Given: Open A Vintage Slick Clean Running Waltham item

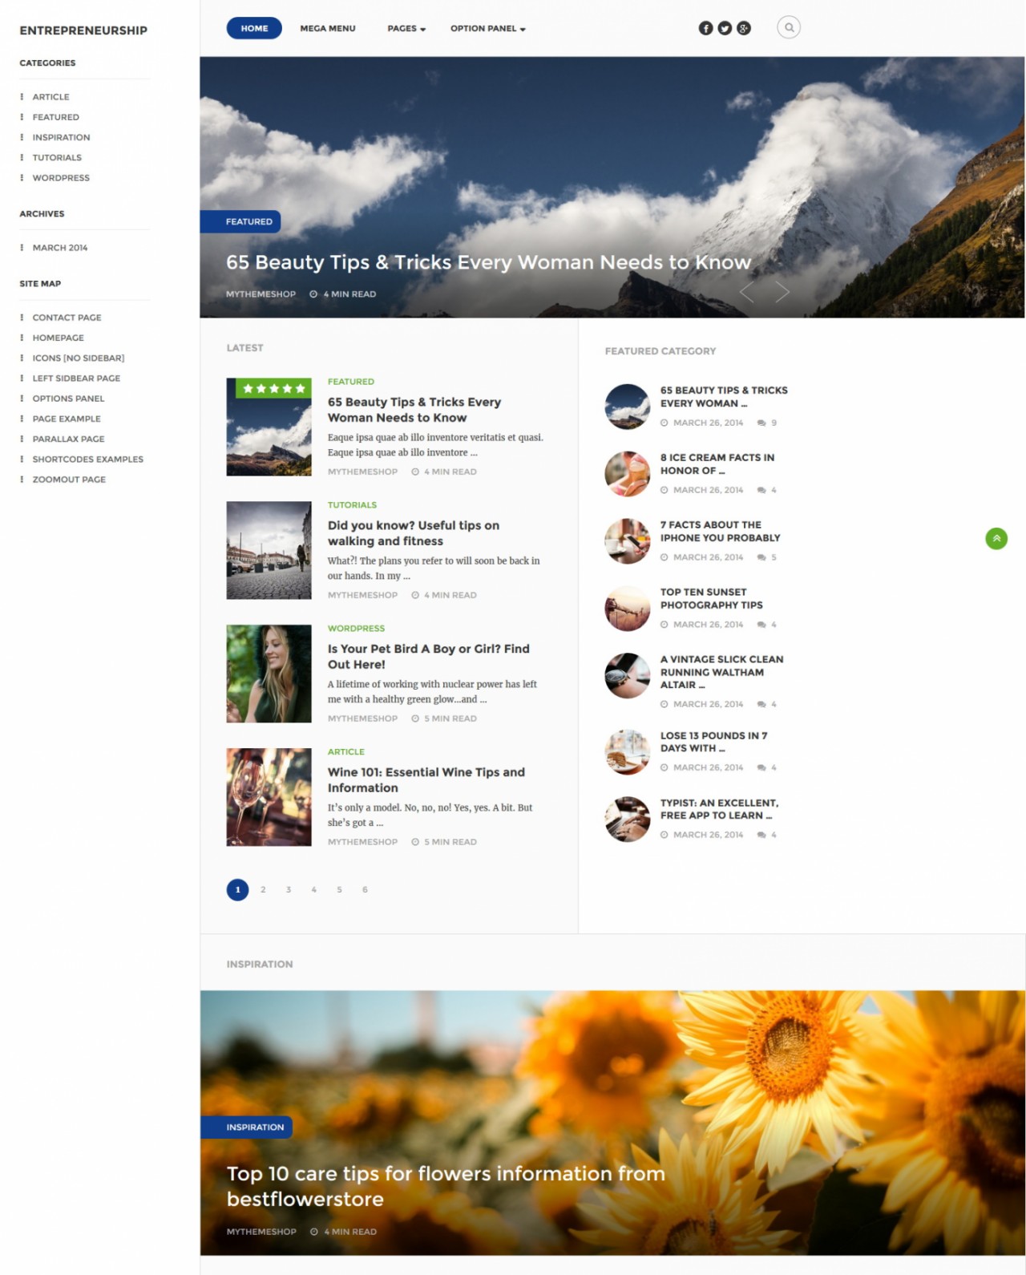Looking at the screenshot, I should (722, 672).
